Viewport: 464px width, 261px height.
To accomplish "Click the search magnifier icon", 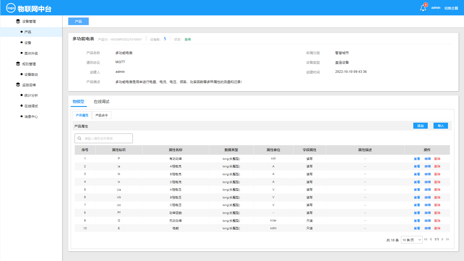I will coord(79,138).
